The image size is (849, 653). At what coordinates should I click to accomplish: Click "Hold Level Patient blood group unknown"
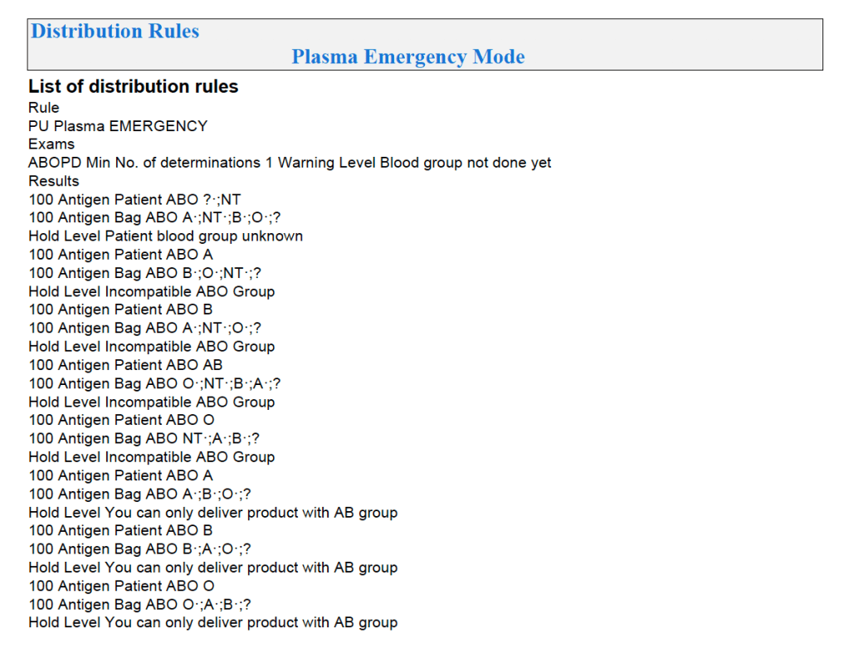point(165,236)
